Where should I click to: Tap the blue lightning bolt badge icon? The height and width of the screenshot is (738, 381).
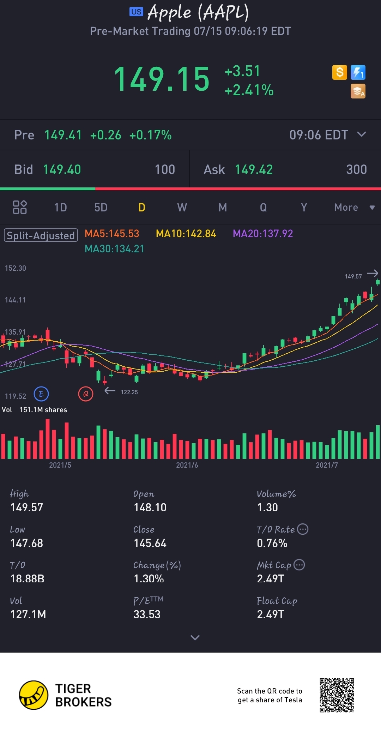(358, 72)
